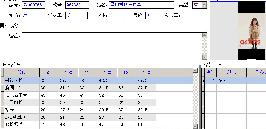Click the 颜色 column header
This screenshot has width=266, height=129.
click(x=231, y=72)
